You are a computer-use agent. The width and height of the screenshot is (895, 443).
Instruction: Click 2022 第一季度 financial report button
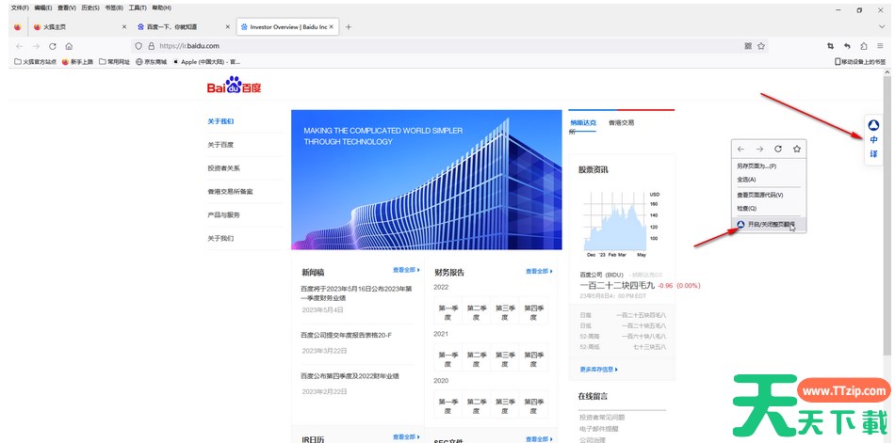448,311
